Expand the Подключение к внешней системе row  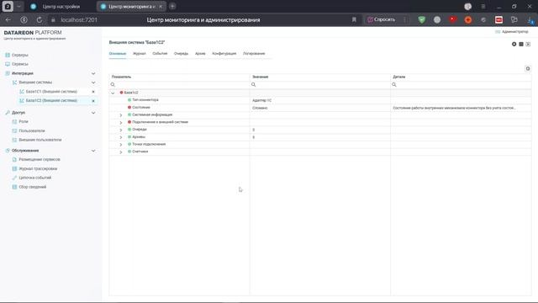(x=121, y=122)
